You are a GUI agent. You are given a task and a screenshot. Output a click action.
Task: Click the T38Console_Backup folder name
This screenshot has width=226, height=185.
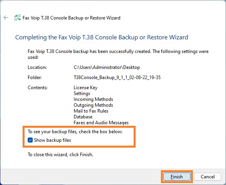(x=117, y=78)
